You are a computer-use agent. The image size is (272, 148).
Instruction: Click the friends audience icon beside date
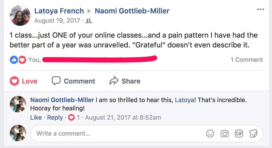[89, 21]
